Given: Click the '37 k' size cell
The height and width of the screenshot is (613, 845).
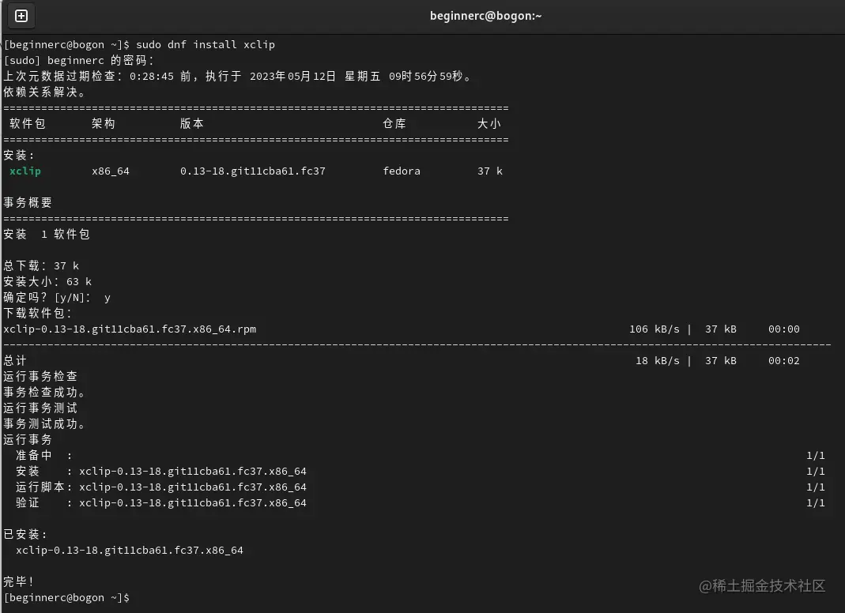Looking at the screenshot, I should [490, 171].
